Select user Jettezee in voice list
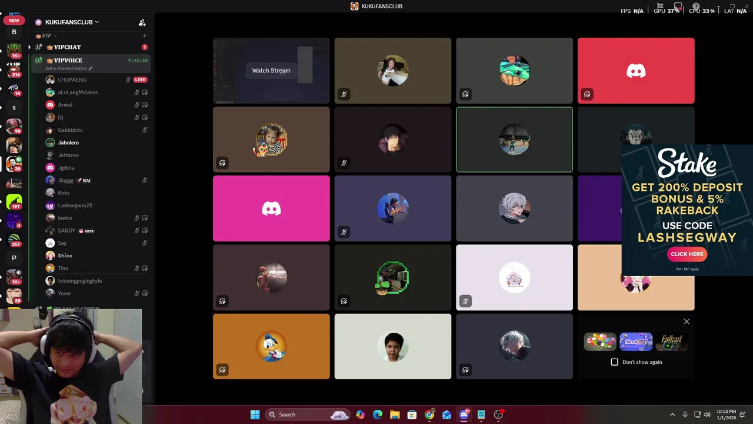The width and height of the screenshot is (753, 424). click(x=96, y=155)
